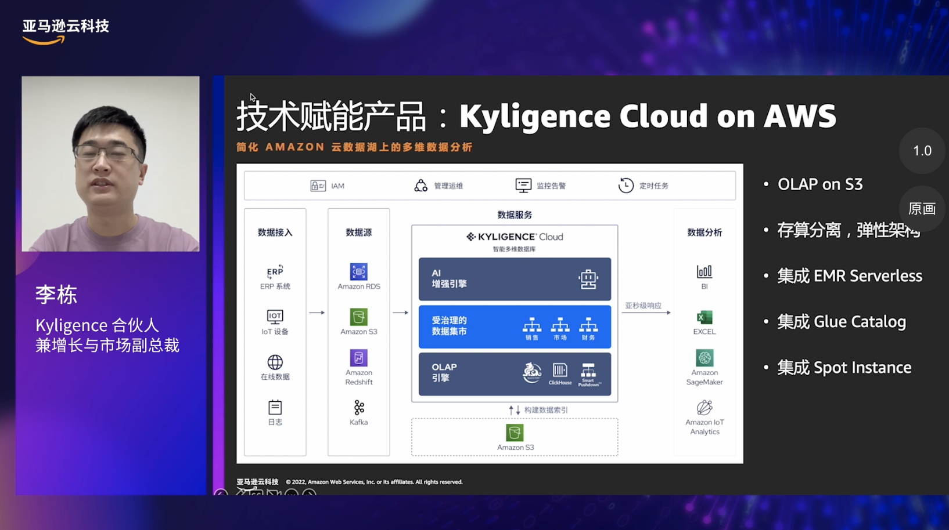Click the 市场 data mart icon
The image size is (949, 530).
point(560,325)
